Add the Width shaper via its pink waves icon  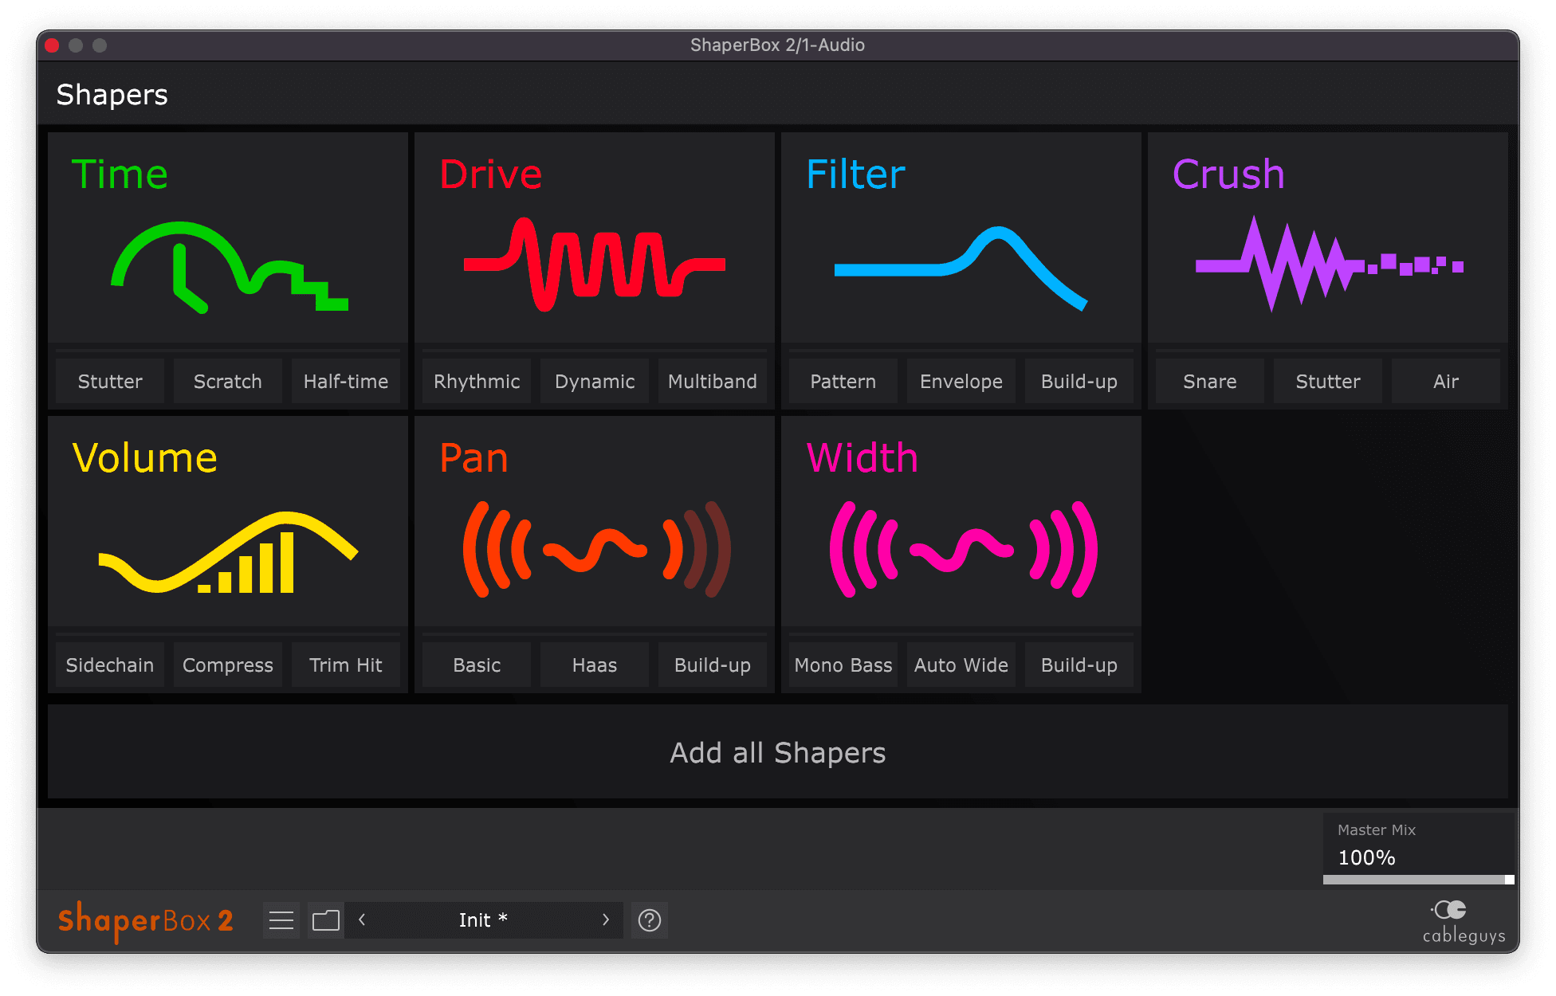pos(962,550)
